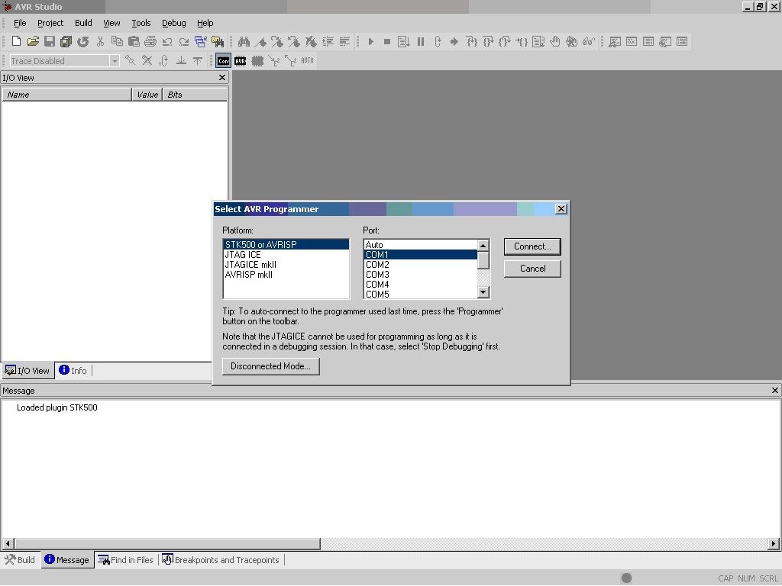Click the Redo arrow icon

pyautogui.click(x=184, y=41)
